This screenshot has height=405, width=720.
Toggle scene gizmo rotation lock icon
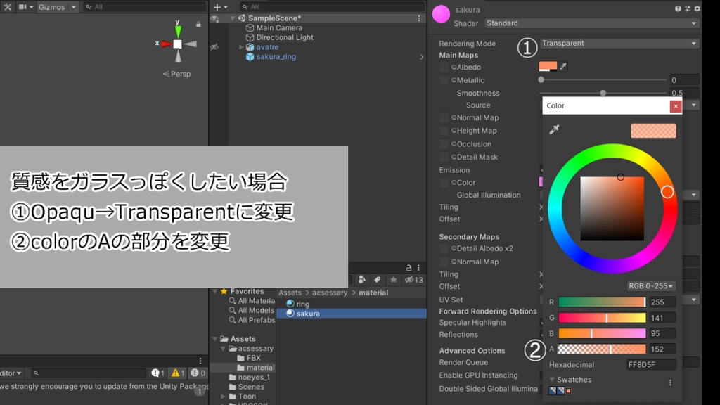tap(198, 24)
